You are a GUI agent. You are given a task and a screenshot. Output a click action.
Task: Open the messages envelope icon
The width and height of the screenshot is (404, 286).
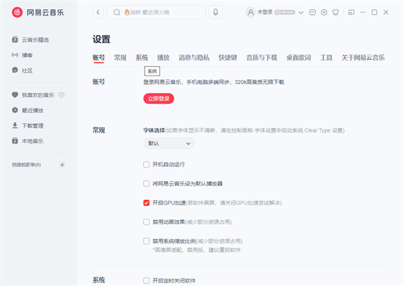tap(312, 12)
